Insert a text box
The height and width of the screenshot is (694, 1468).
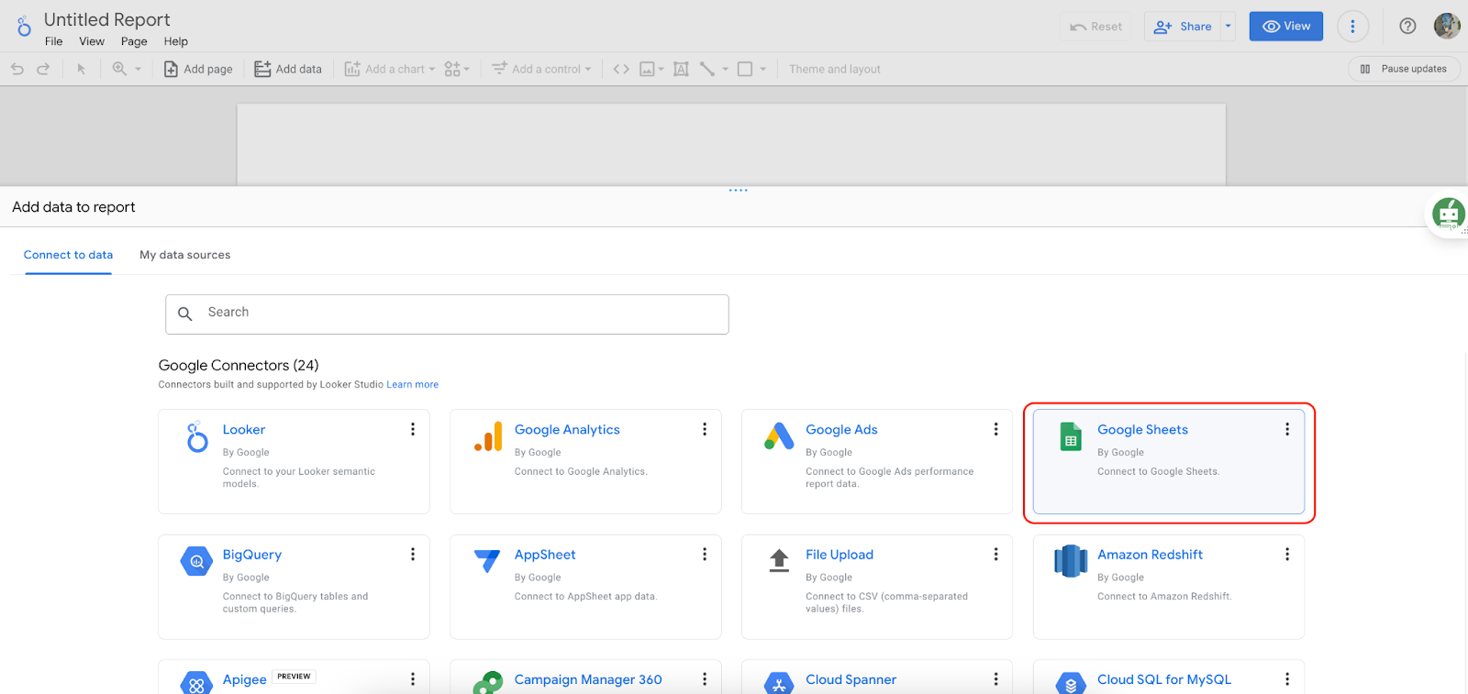[681, 69]
